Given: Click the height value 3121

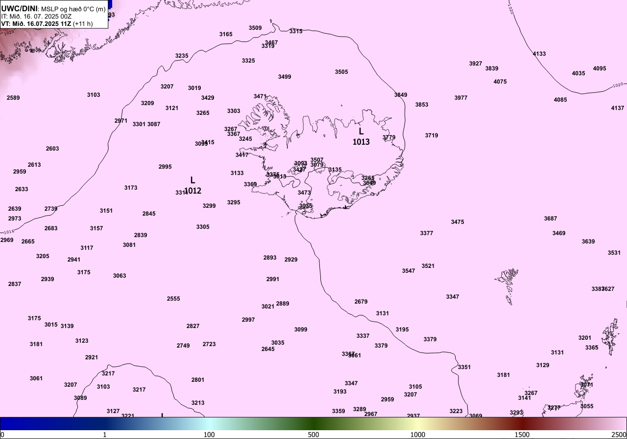Looking at the screenshot, I should [172, 108].
